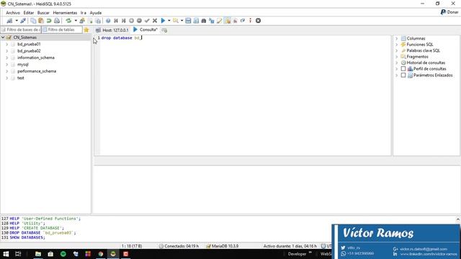The width and height of the screenshot is (461, 259).
Task: Open the Buscar menu
Action: (x=43, y=13)
